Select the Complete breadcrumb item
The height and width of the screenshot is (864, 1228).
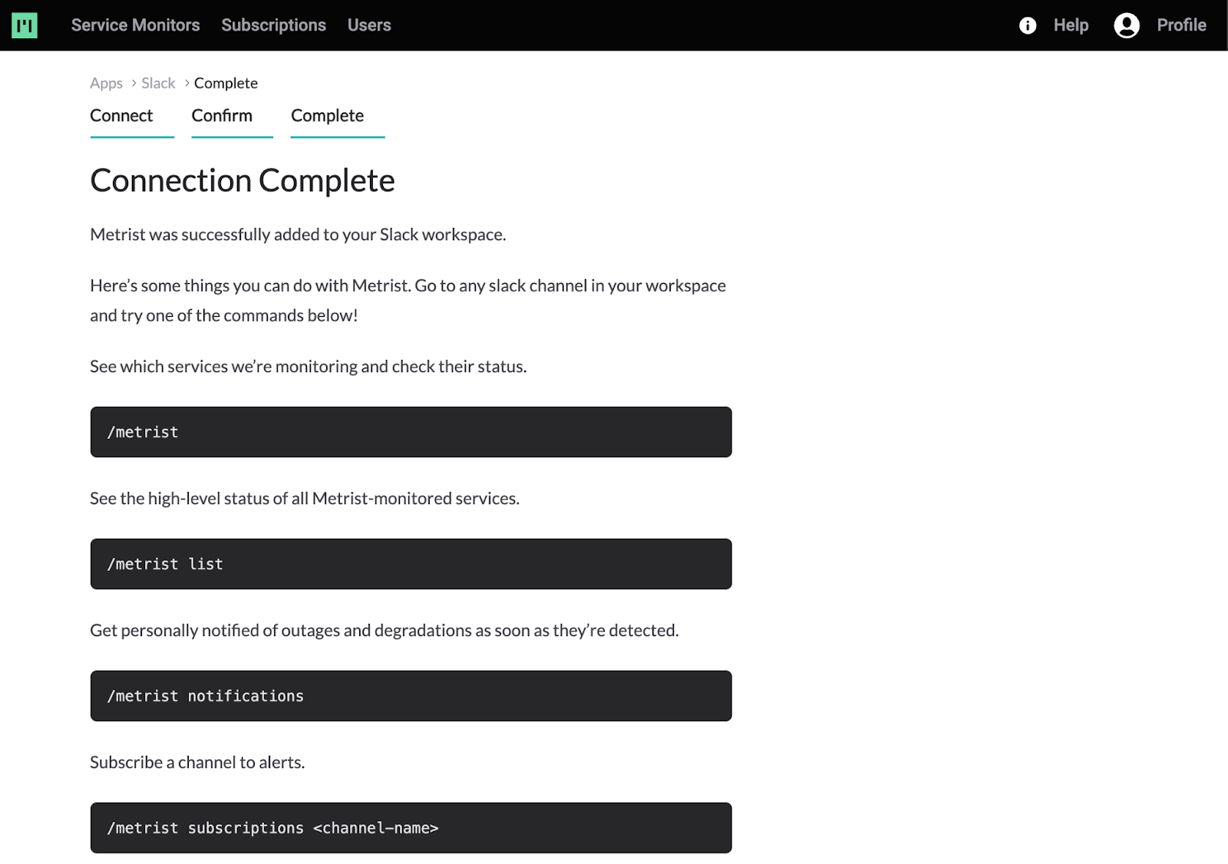click(x=226, y=83)
